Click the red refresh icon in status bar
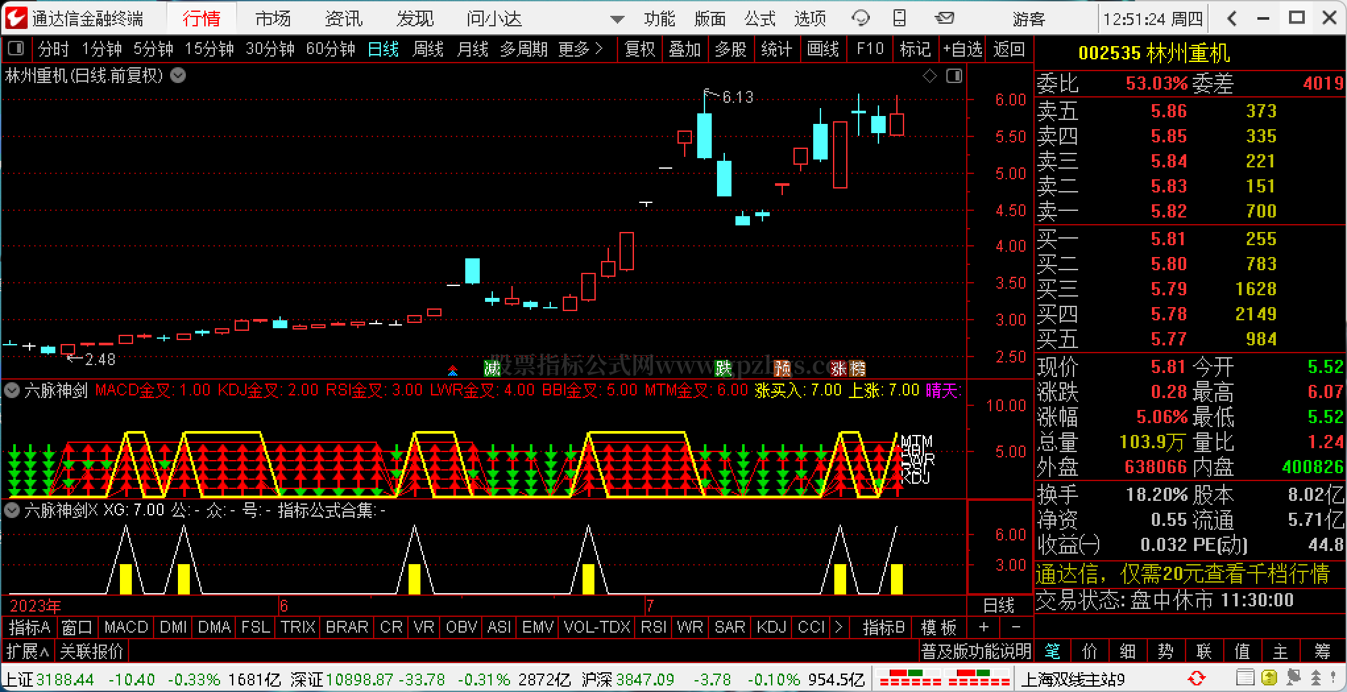This screenshot has width=1347, height=692. (x=1196, y=678)
